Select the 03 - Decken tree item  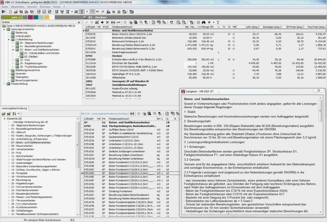pyautogui.click(x=30, y=57)
